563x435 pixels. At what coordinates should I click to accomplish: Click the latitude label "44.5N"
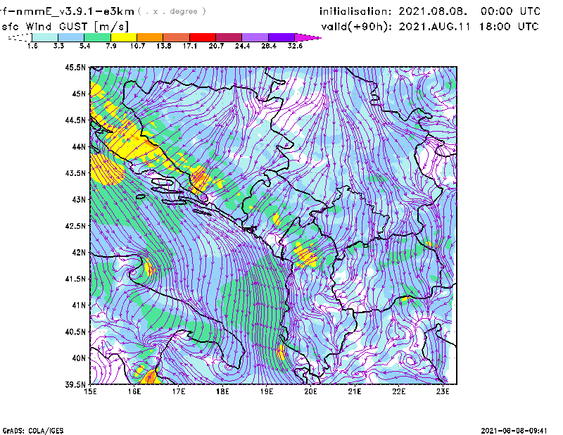coord(75,120)
